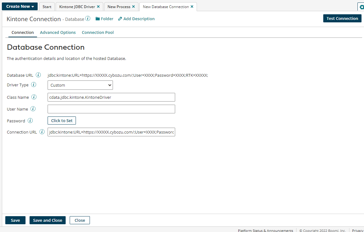Click info icon next to Database title
Viewport: 364px width, 232px height.
point(88,19)
